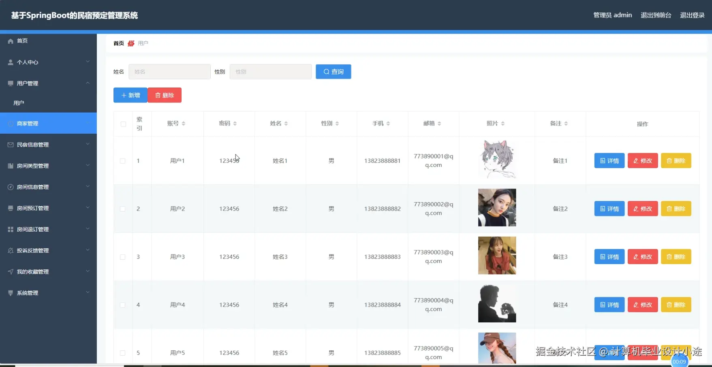This screenshot has height=367, width=712.
Task: Open the 商家管理 sidebar menu
Action: [x=48, y=123]
